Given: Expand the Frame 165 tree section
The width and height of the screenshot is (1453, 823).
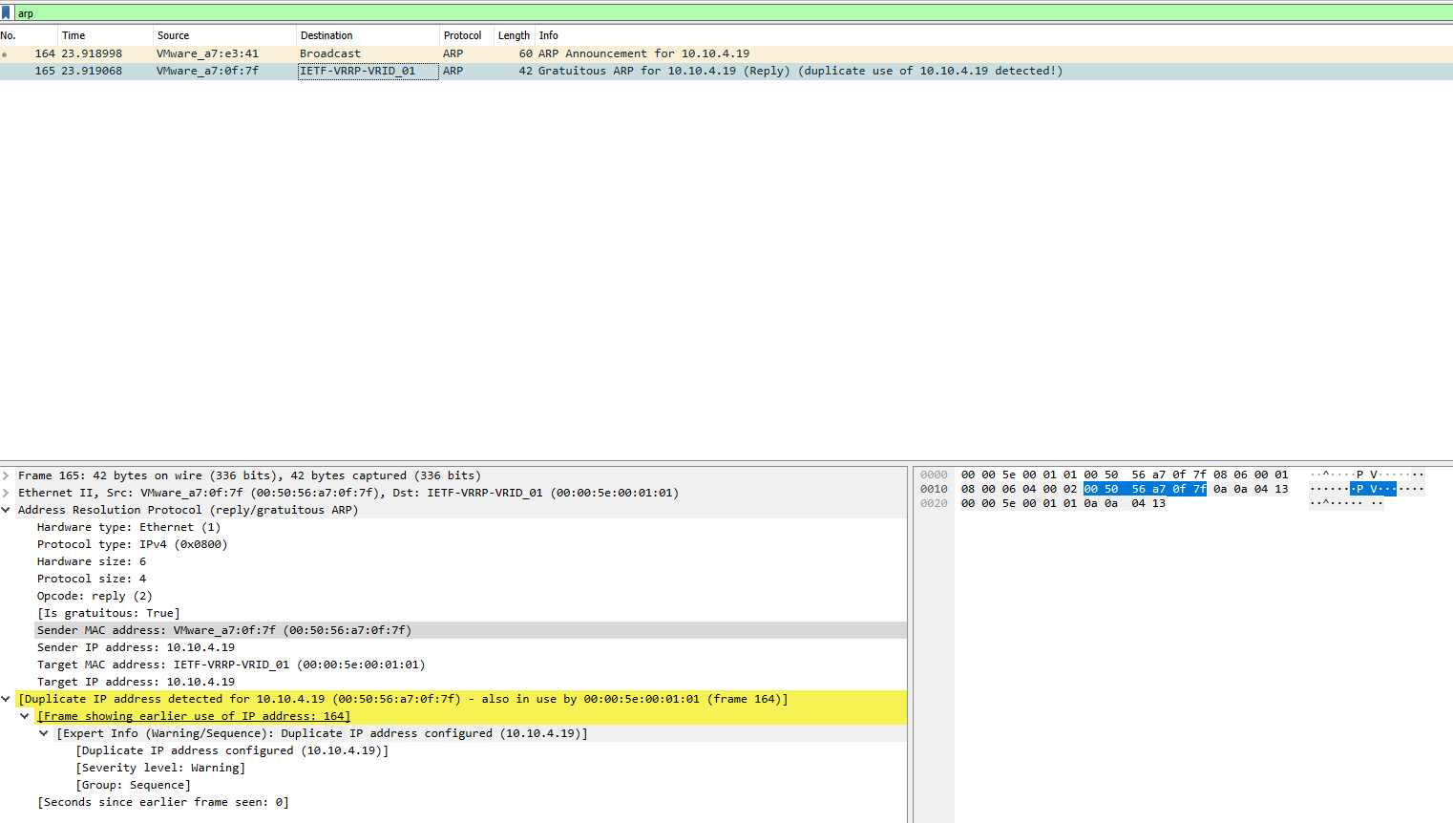Looking at the screenshot, I should click(7, 475).
